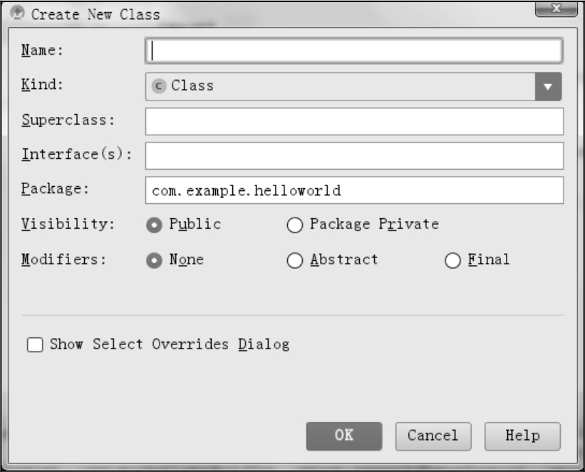
Task: Focus the Name text field
Action: (354, 51)
